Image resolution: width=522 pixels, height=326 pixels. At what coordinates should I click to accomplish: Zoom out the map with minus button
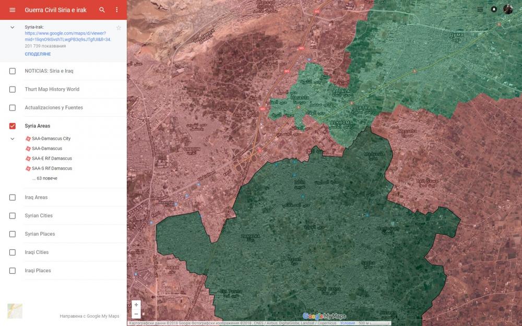tap(136, 314)
